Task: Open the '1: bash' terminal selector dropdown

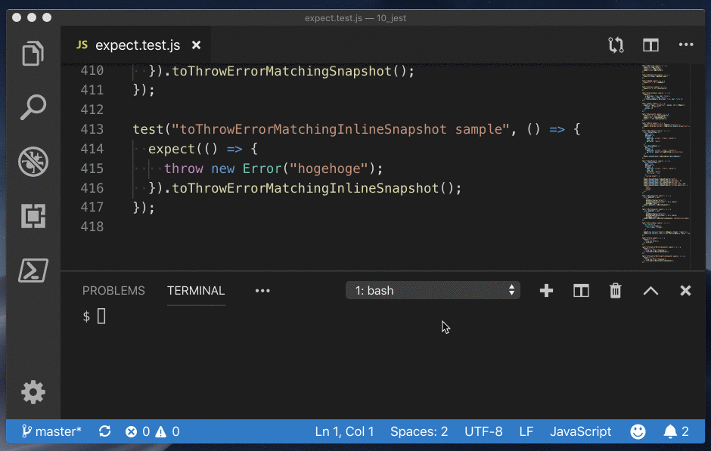Action: [x=433, y=291]
